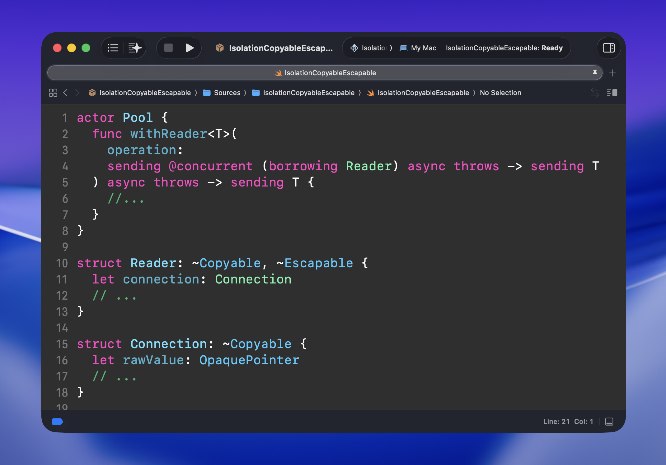Viewport: 666px width, 465px height.
Task: Open editor options lines menu icon
Action: pos(612,93)
